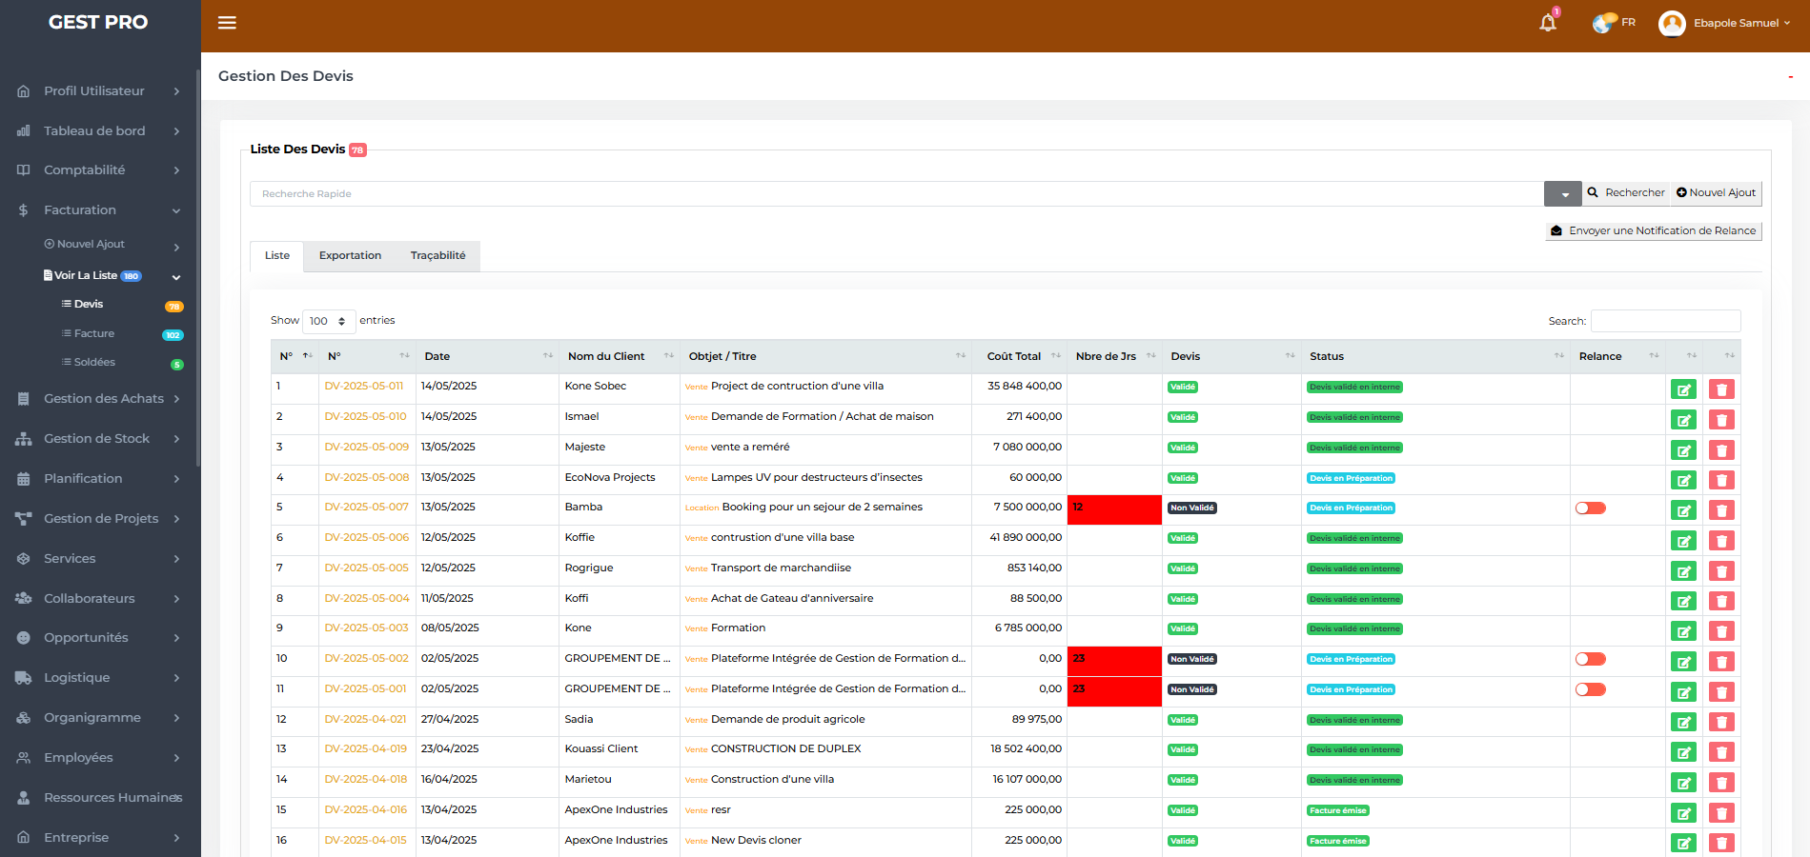Edit the devis for Bamba

(x=1683, y=510)
